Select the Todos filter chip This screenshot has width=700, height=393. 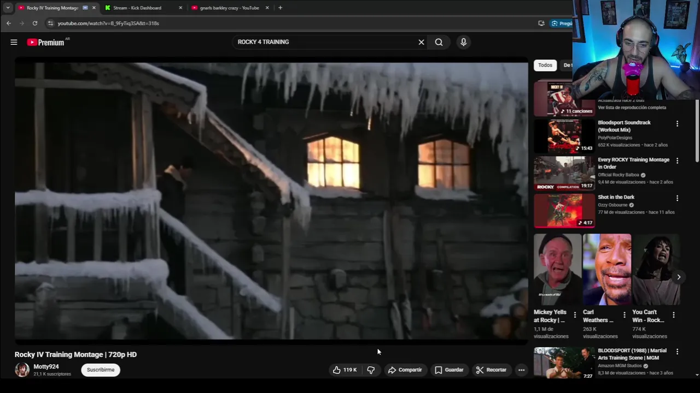[545, 65]
